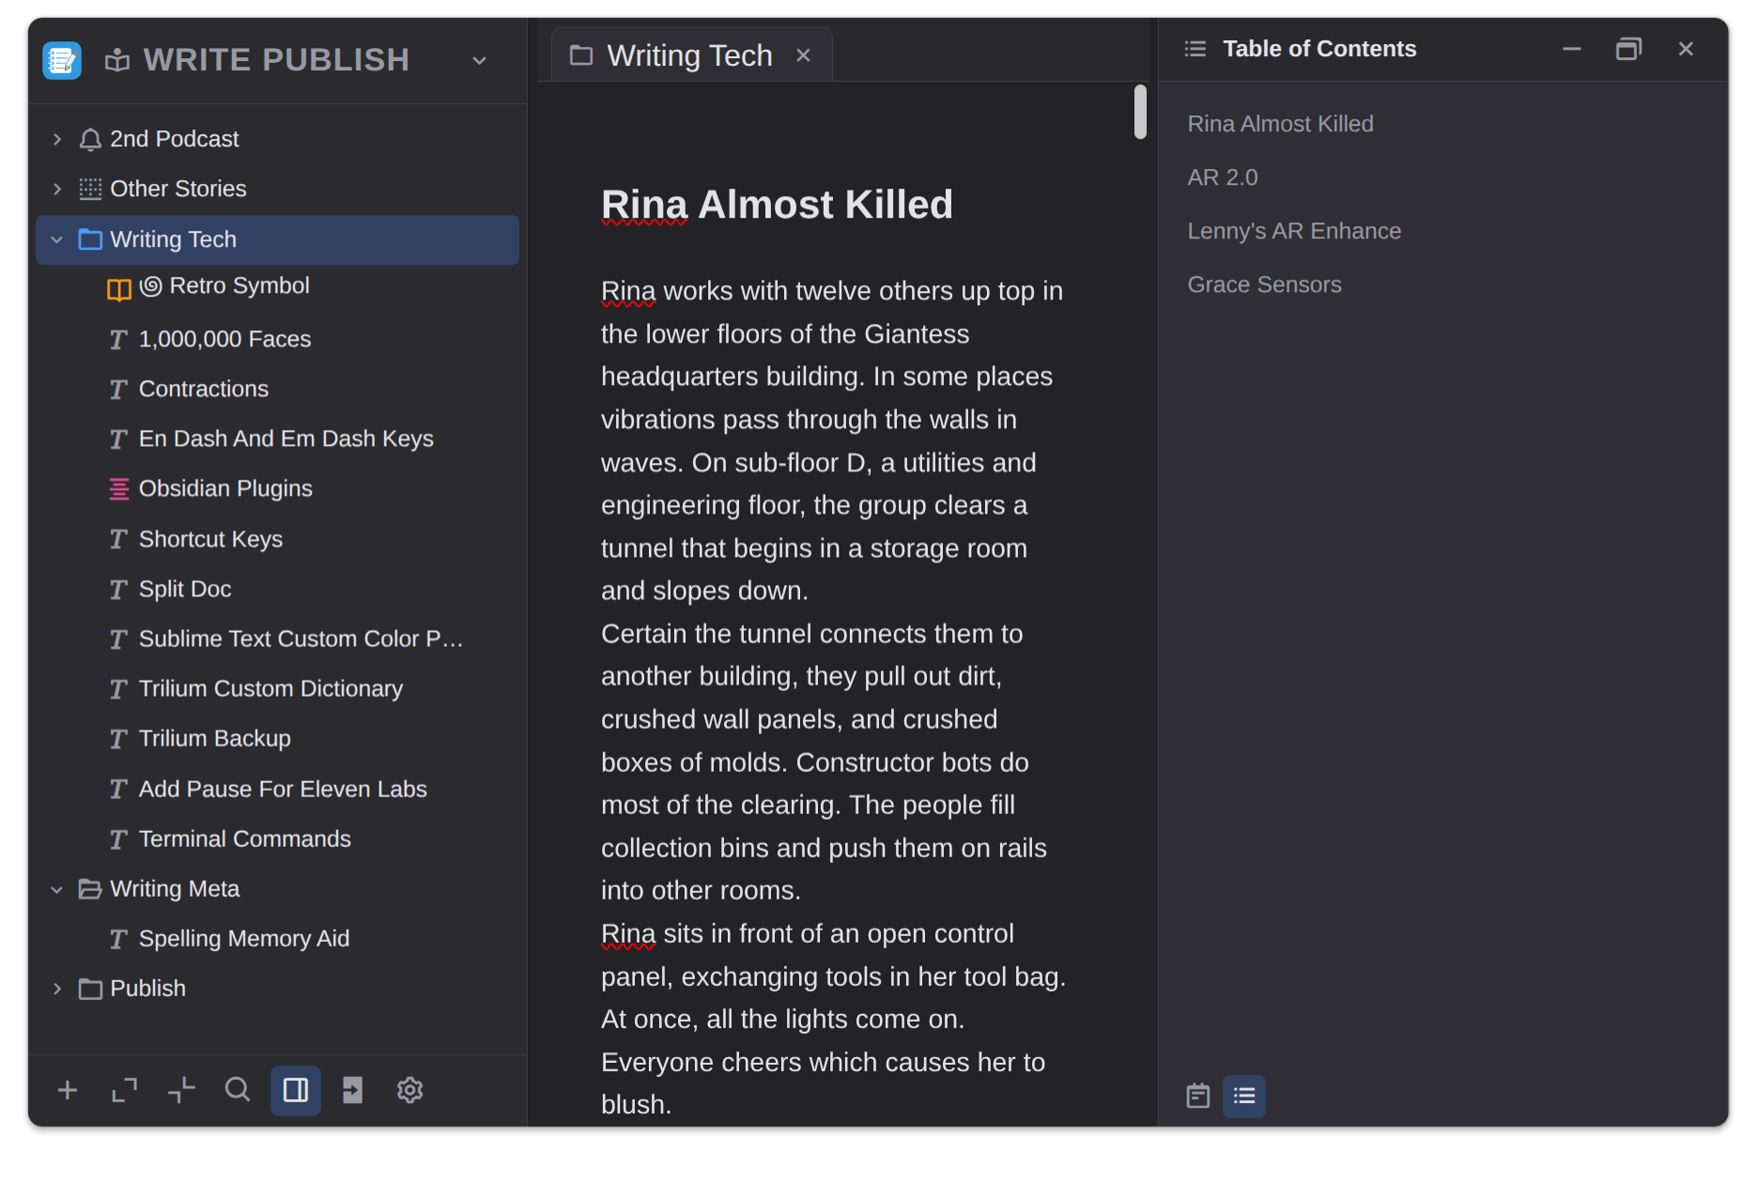Click the Trilium app logo icon

[62, 60]
